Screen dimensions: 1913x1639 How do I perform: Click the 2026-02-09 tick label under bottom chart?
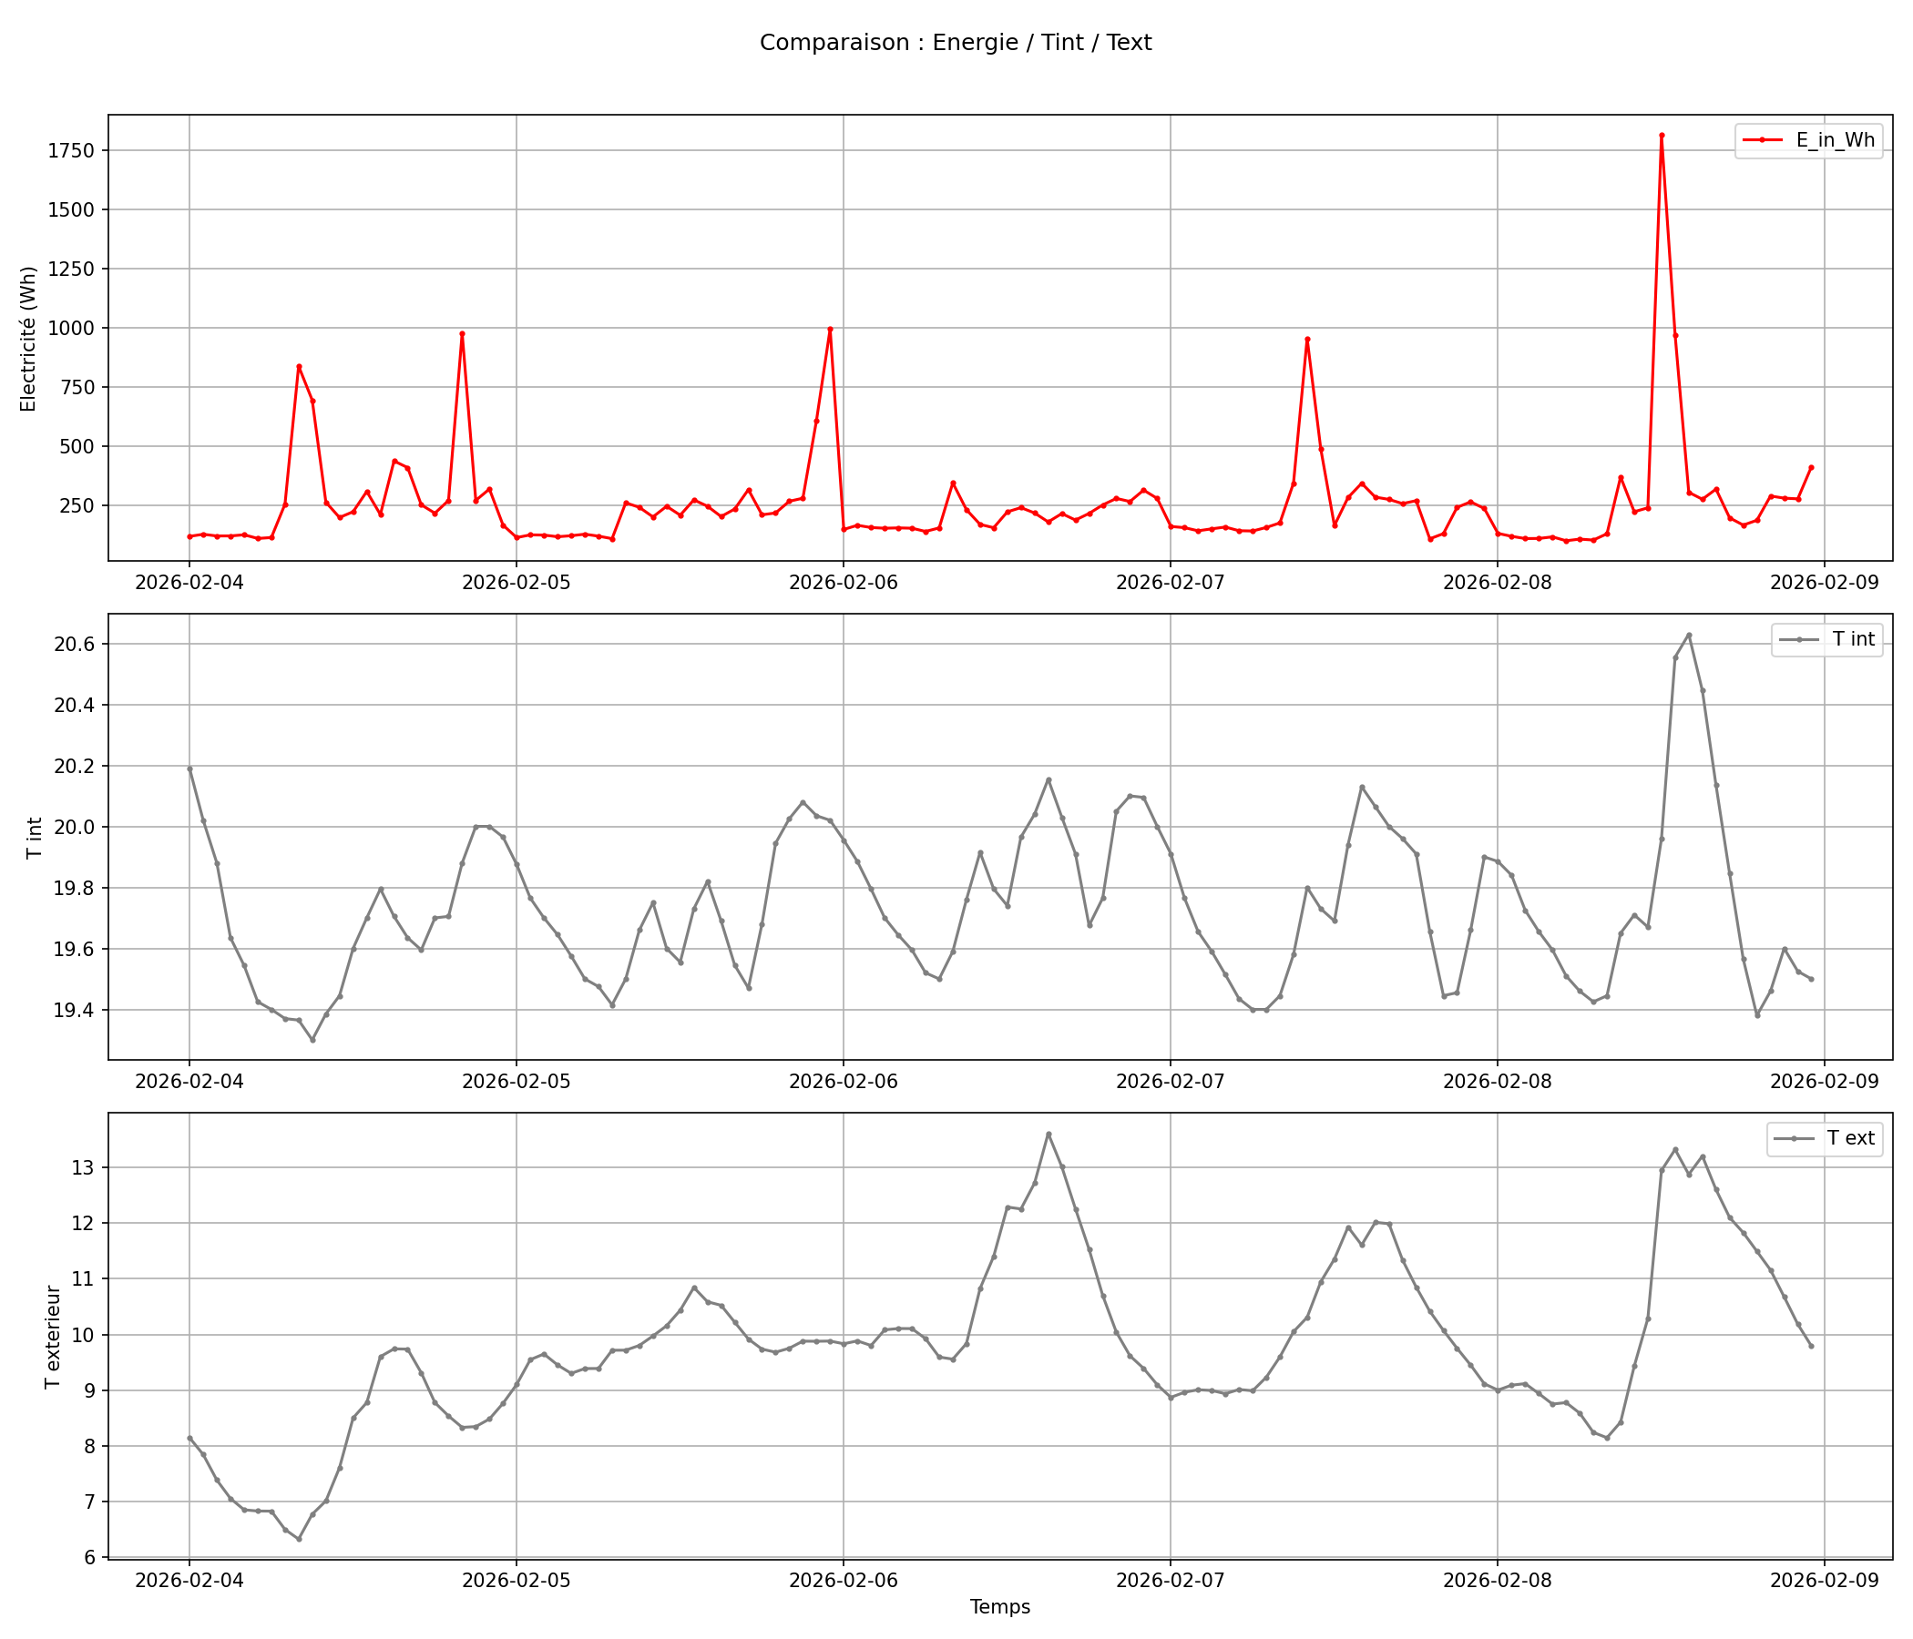tap(1824, 1580)
